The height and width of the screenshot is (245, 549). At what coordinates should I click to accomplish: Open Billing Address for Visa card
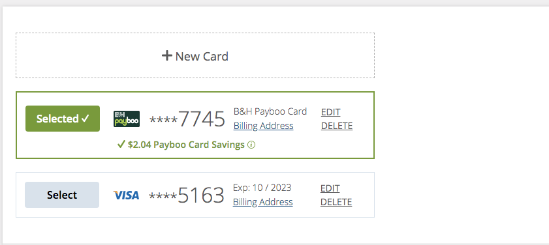point(262,201)
